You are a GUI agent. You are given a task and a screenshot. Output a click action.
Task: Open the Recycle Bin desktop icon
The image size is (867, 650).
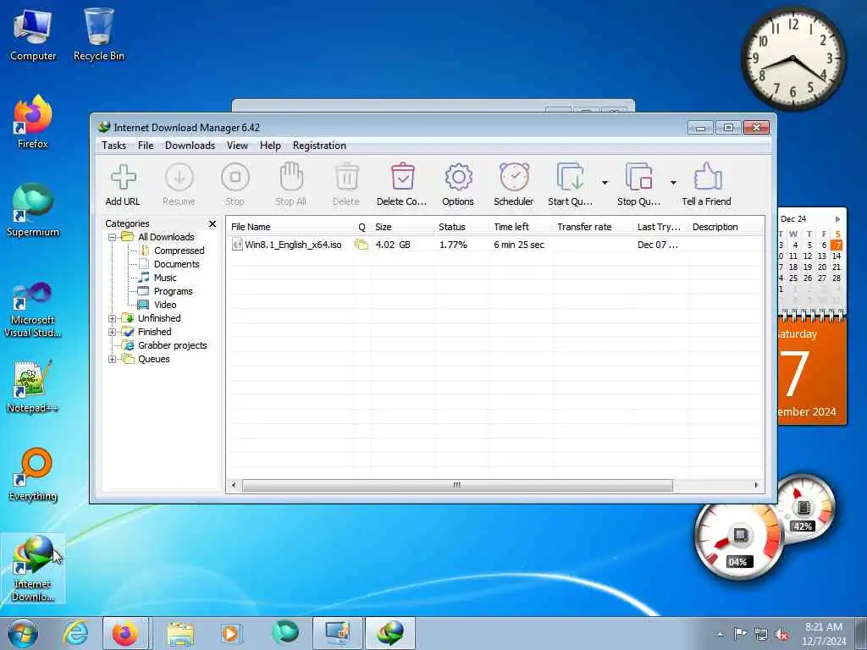click(99, 34)
